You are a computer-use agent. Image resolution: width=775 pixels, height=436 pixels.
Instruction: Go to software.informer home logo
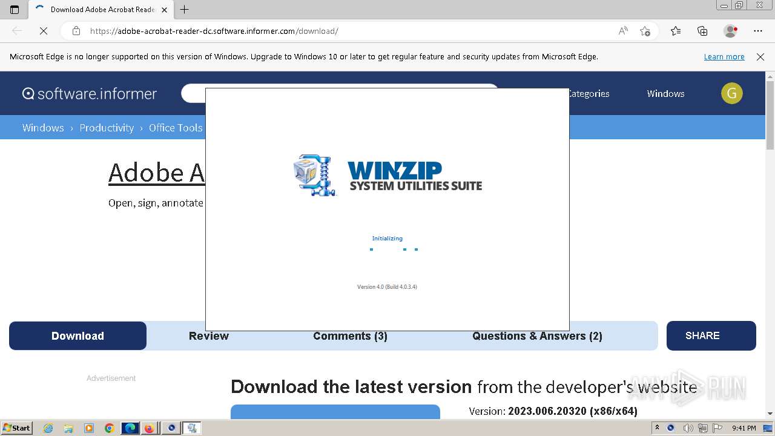[x=90, y=93]
